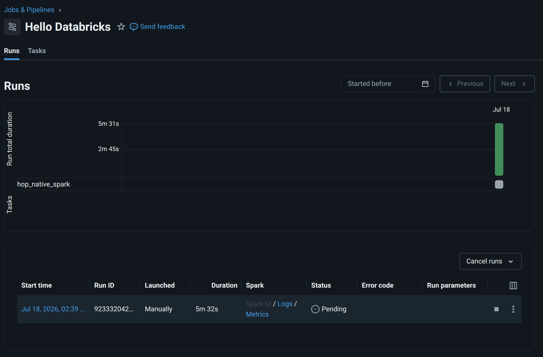
Task: Open the calendar picker in Started before
Action: click(425, 84)
